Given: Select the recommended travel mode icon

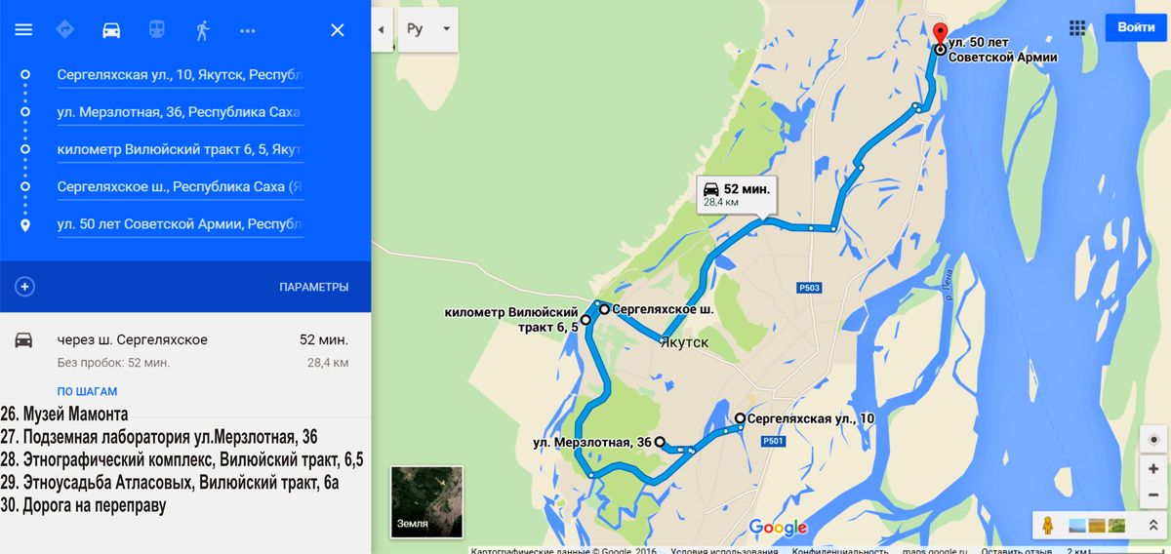Looking at the screenshot, I should tap(65, 30).
